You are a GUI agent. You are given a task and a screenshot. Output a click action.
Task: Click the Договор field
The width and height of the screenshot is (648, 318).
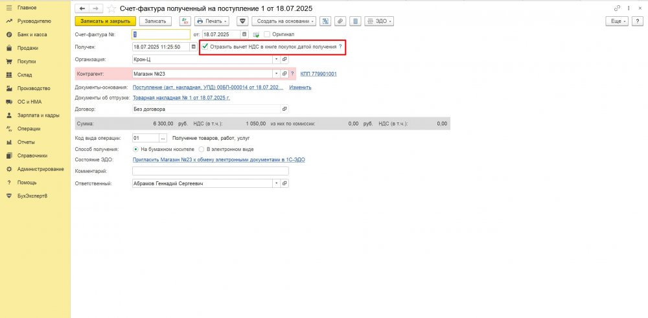click(207, 109)
